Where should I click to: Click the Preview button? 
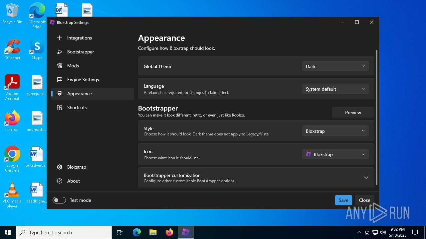[353, 113]
